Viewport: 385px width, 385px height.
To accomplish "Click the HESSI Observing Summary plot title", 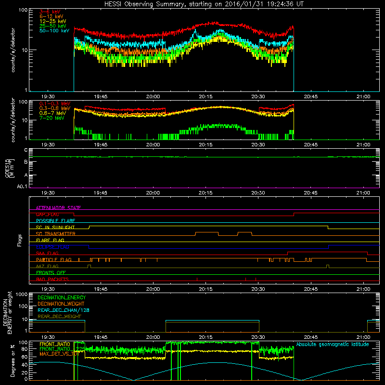I will click(204, 4).
